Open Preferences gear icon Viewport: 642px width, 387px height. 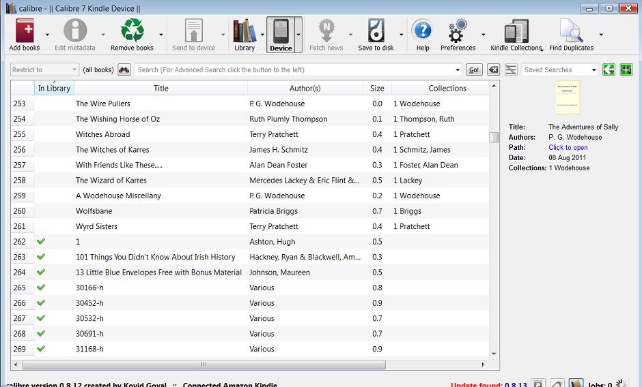(x=458, y=30)
